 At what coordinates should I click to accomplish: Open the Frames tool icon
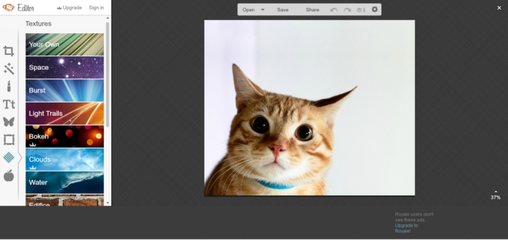(9, 140)
